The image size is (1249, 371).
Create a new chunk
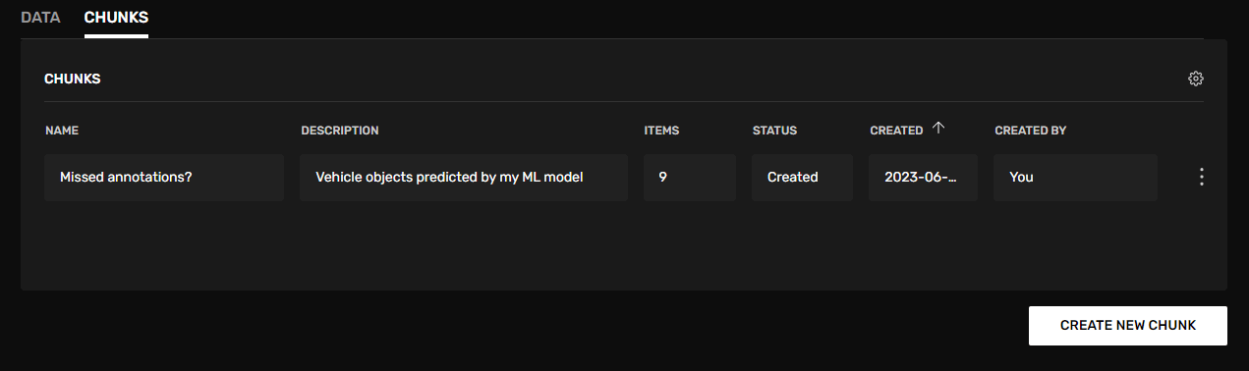coord(1127,325)
